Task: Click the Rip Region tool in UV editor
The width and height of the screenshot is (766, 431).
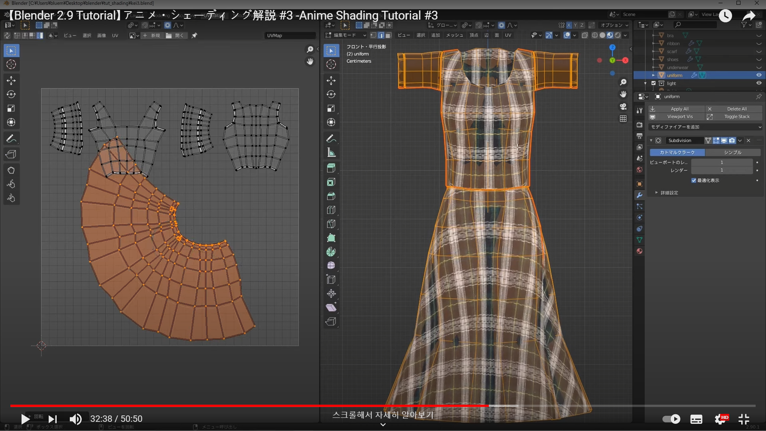Action: pyautogui.click(x=11, y=154)
